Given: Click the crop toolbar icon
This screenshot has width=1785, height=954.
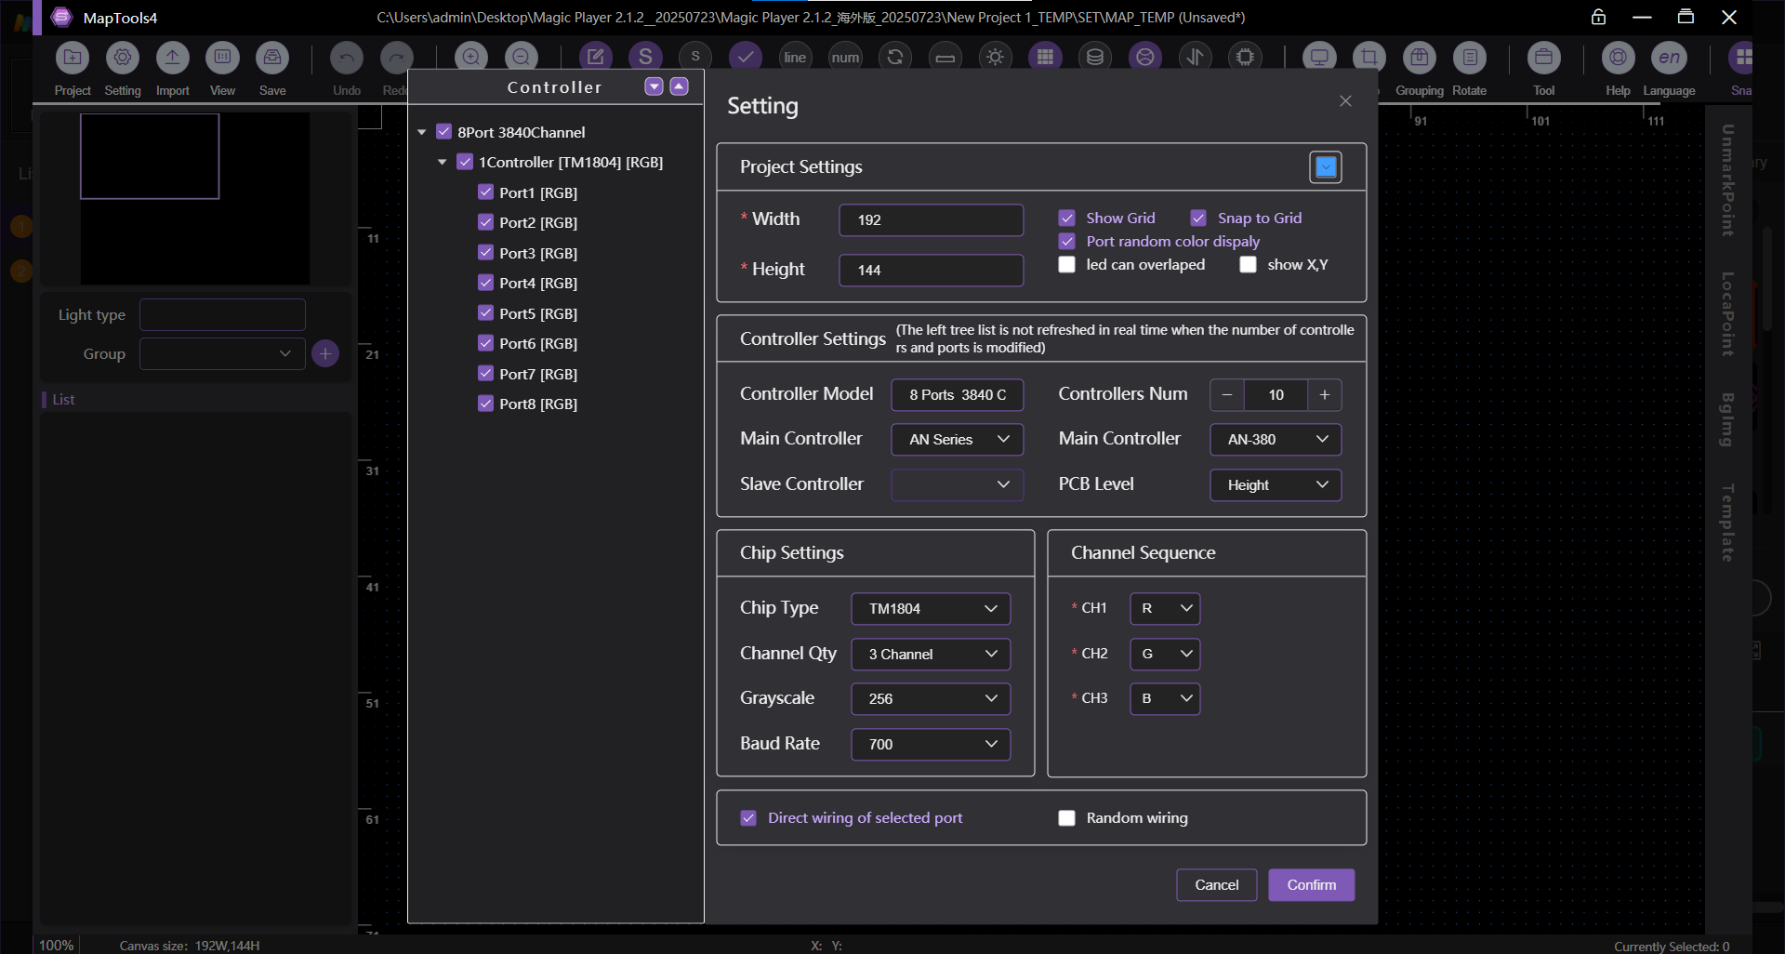Looking at the screenshot, I should (x=1369, y=57).
